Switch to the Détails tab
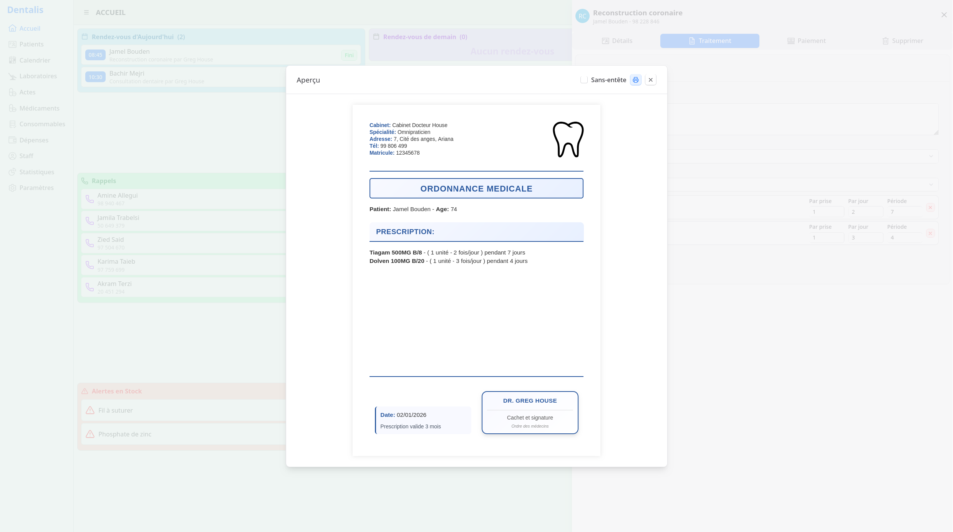The height and width of the screenshot is (532, 953). click(618, 41)
